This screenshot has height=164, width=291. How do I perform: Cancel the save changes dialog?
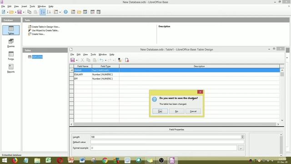click(193, 111)
